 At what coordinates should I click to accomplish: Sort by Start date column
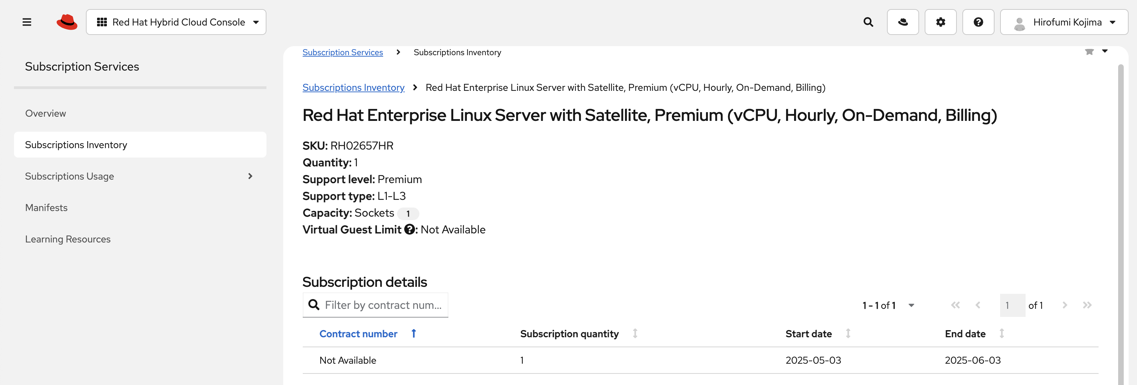(x=818, y=334)
